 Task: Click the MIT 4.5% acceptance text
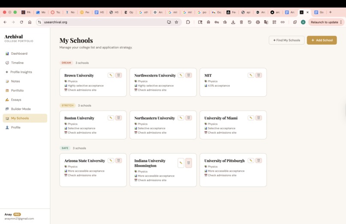[x=219, y=86]
